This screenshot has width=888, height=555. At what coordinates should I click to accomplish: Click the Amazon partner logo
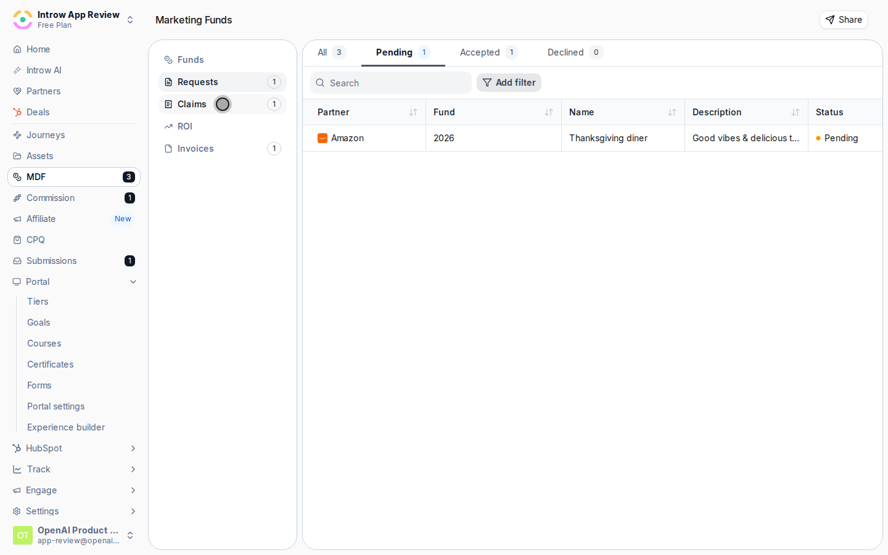(323, 138)
